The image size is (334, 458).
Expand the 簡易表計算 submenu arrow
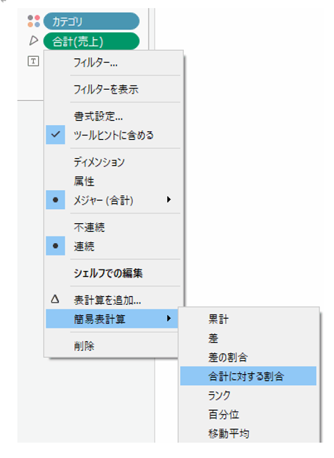click(168, 318)
